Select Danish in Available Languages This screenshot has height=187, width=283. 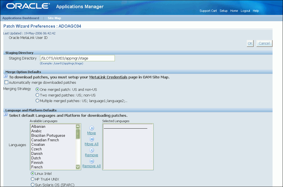(x=53, y=153)
